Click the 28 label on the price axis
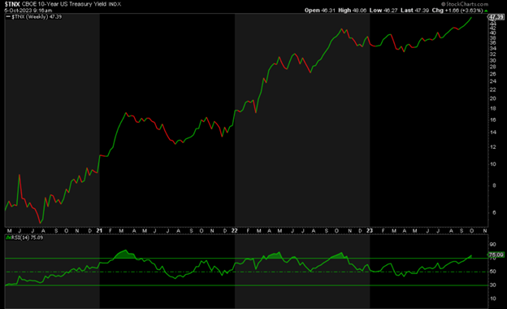This screenshot has width=507, height=309. point(492,67)
